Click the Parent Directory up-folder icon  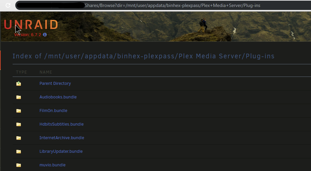19,84
